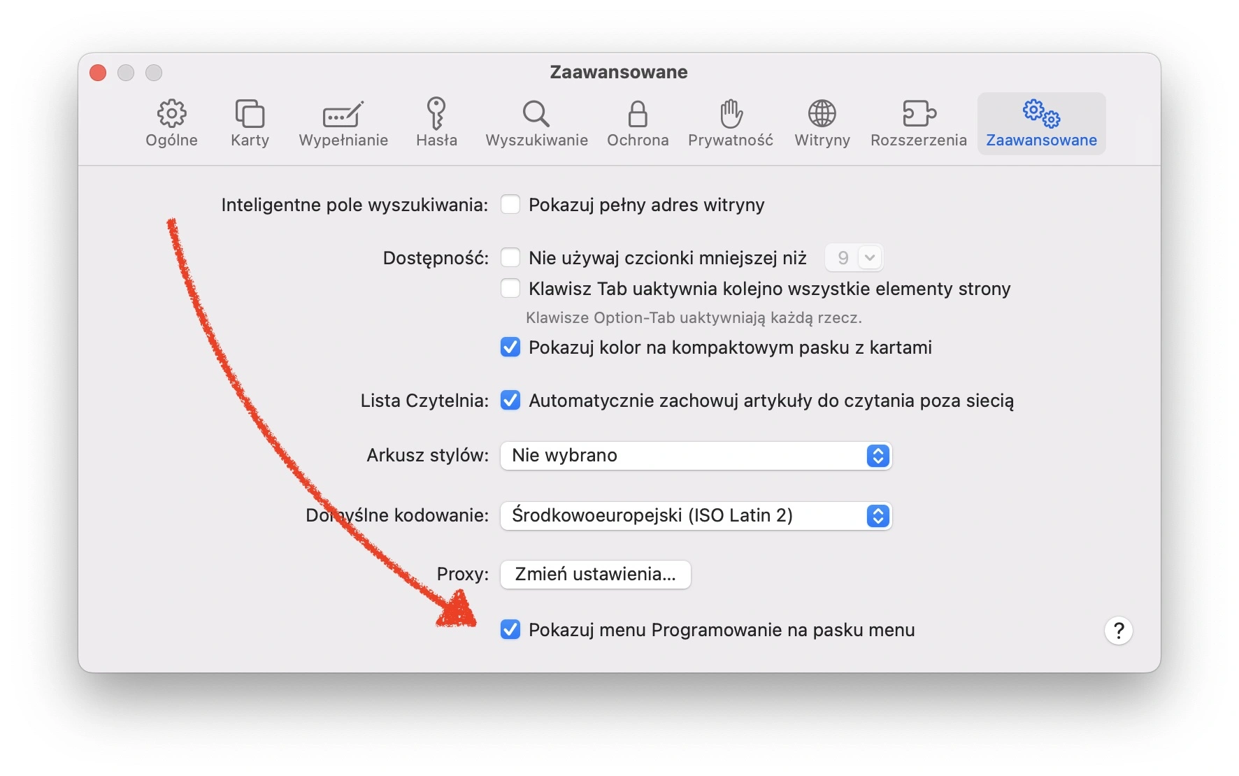Click the Inteligentne pole wyszukiwania label
The height and width of the screenshot is (776, 1239).
click(x=354, y=205)
